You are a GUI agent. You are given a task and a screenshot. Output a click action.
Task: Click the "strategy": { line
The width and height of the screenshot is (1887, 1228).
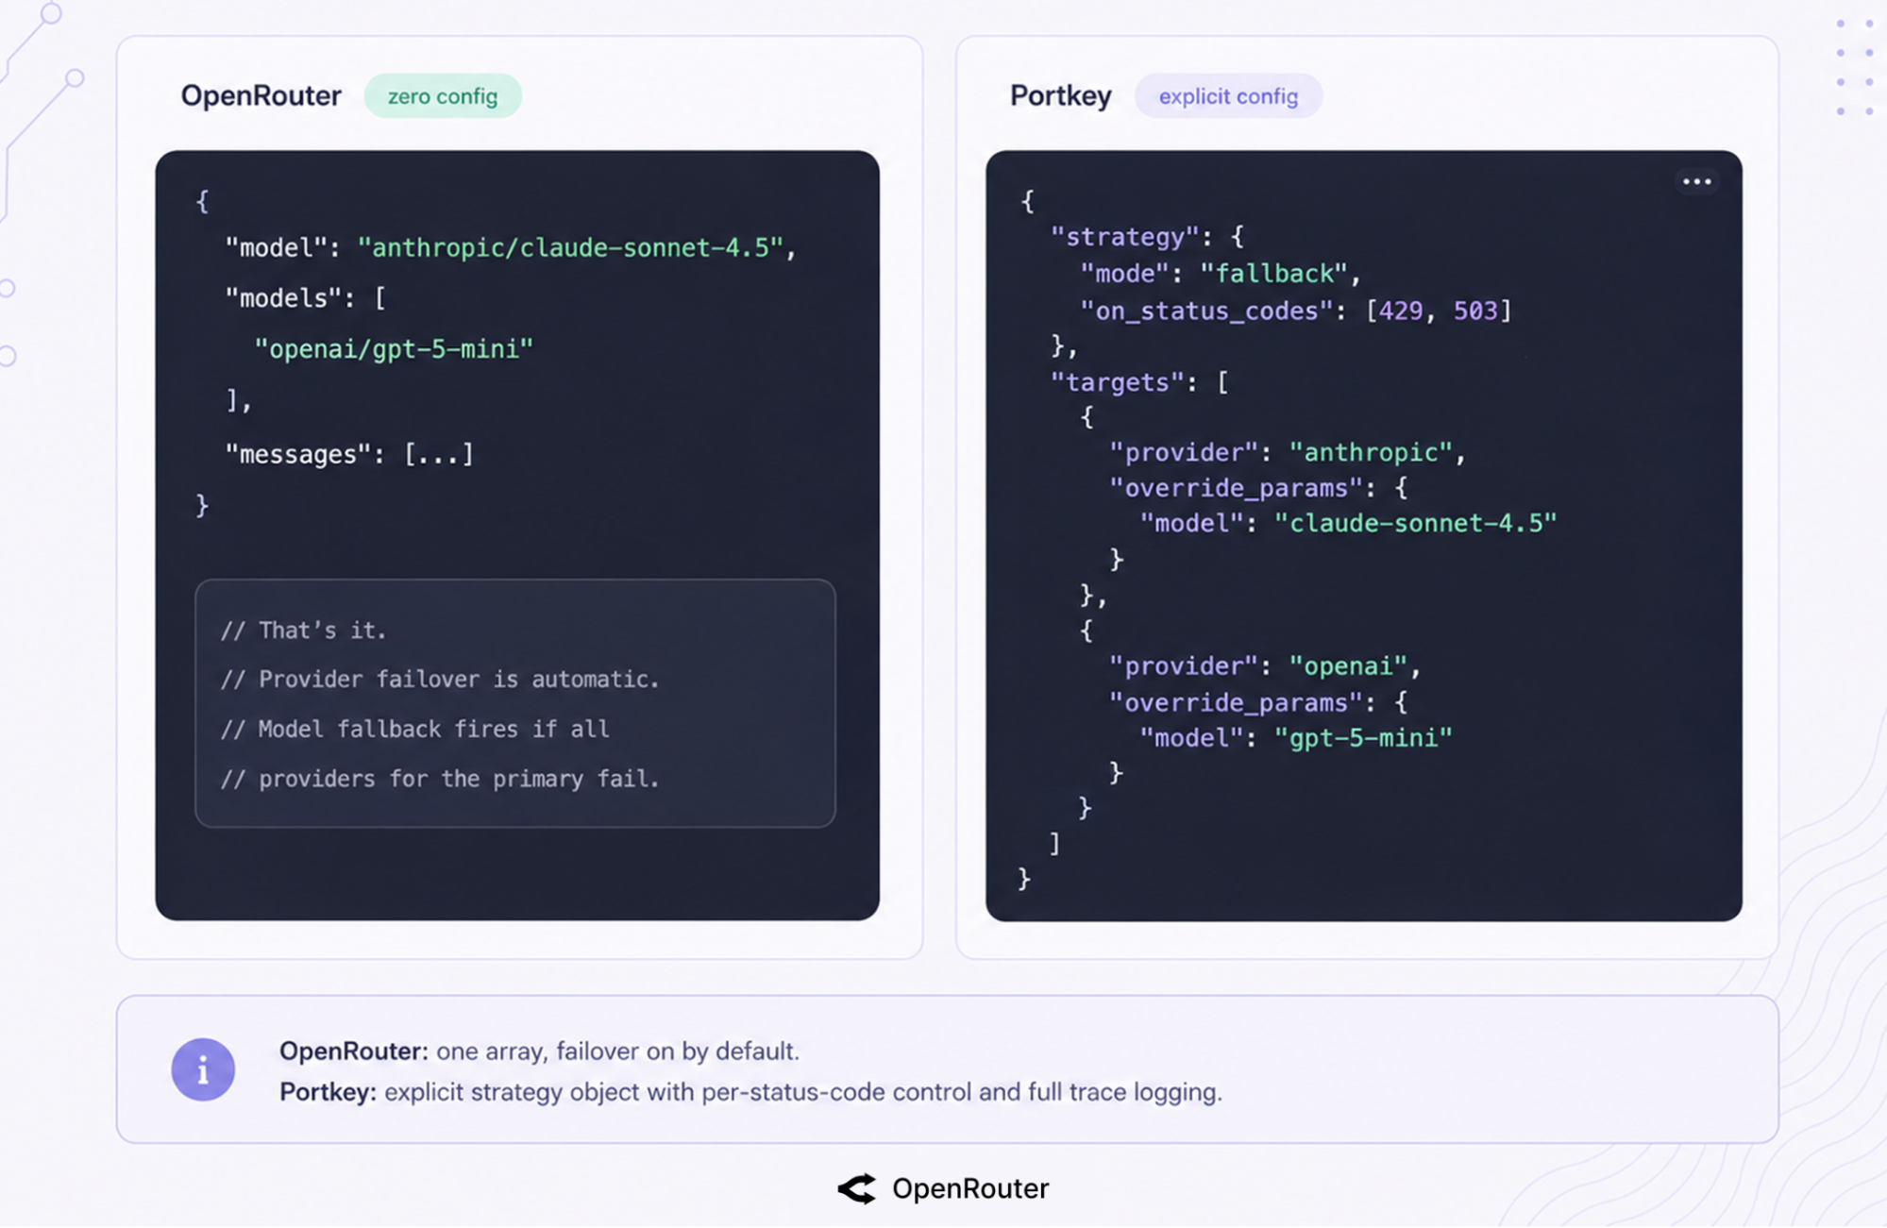tap(1148, 237)
